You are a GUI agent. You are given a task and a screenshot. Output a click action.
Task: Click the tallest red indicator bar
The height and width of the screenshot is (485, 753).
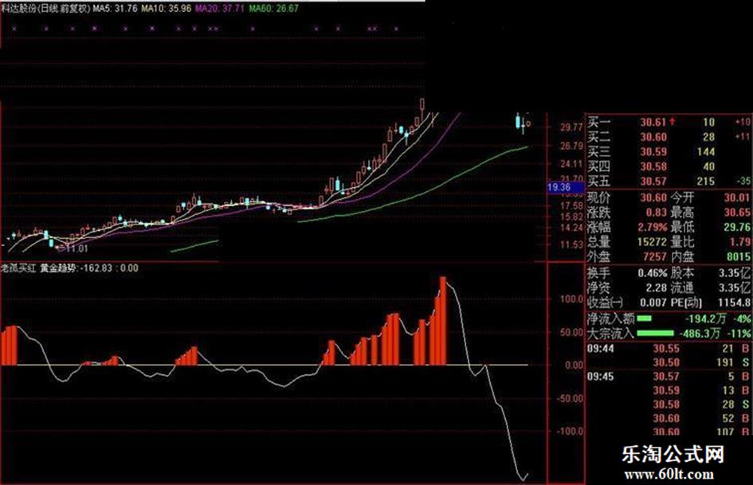443,321
